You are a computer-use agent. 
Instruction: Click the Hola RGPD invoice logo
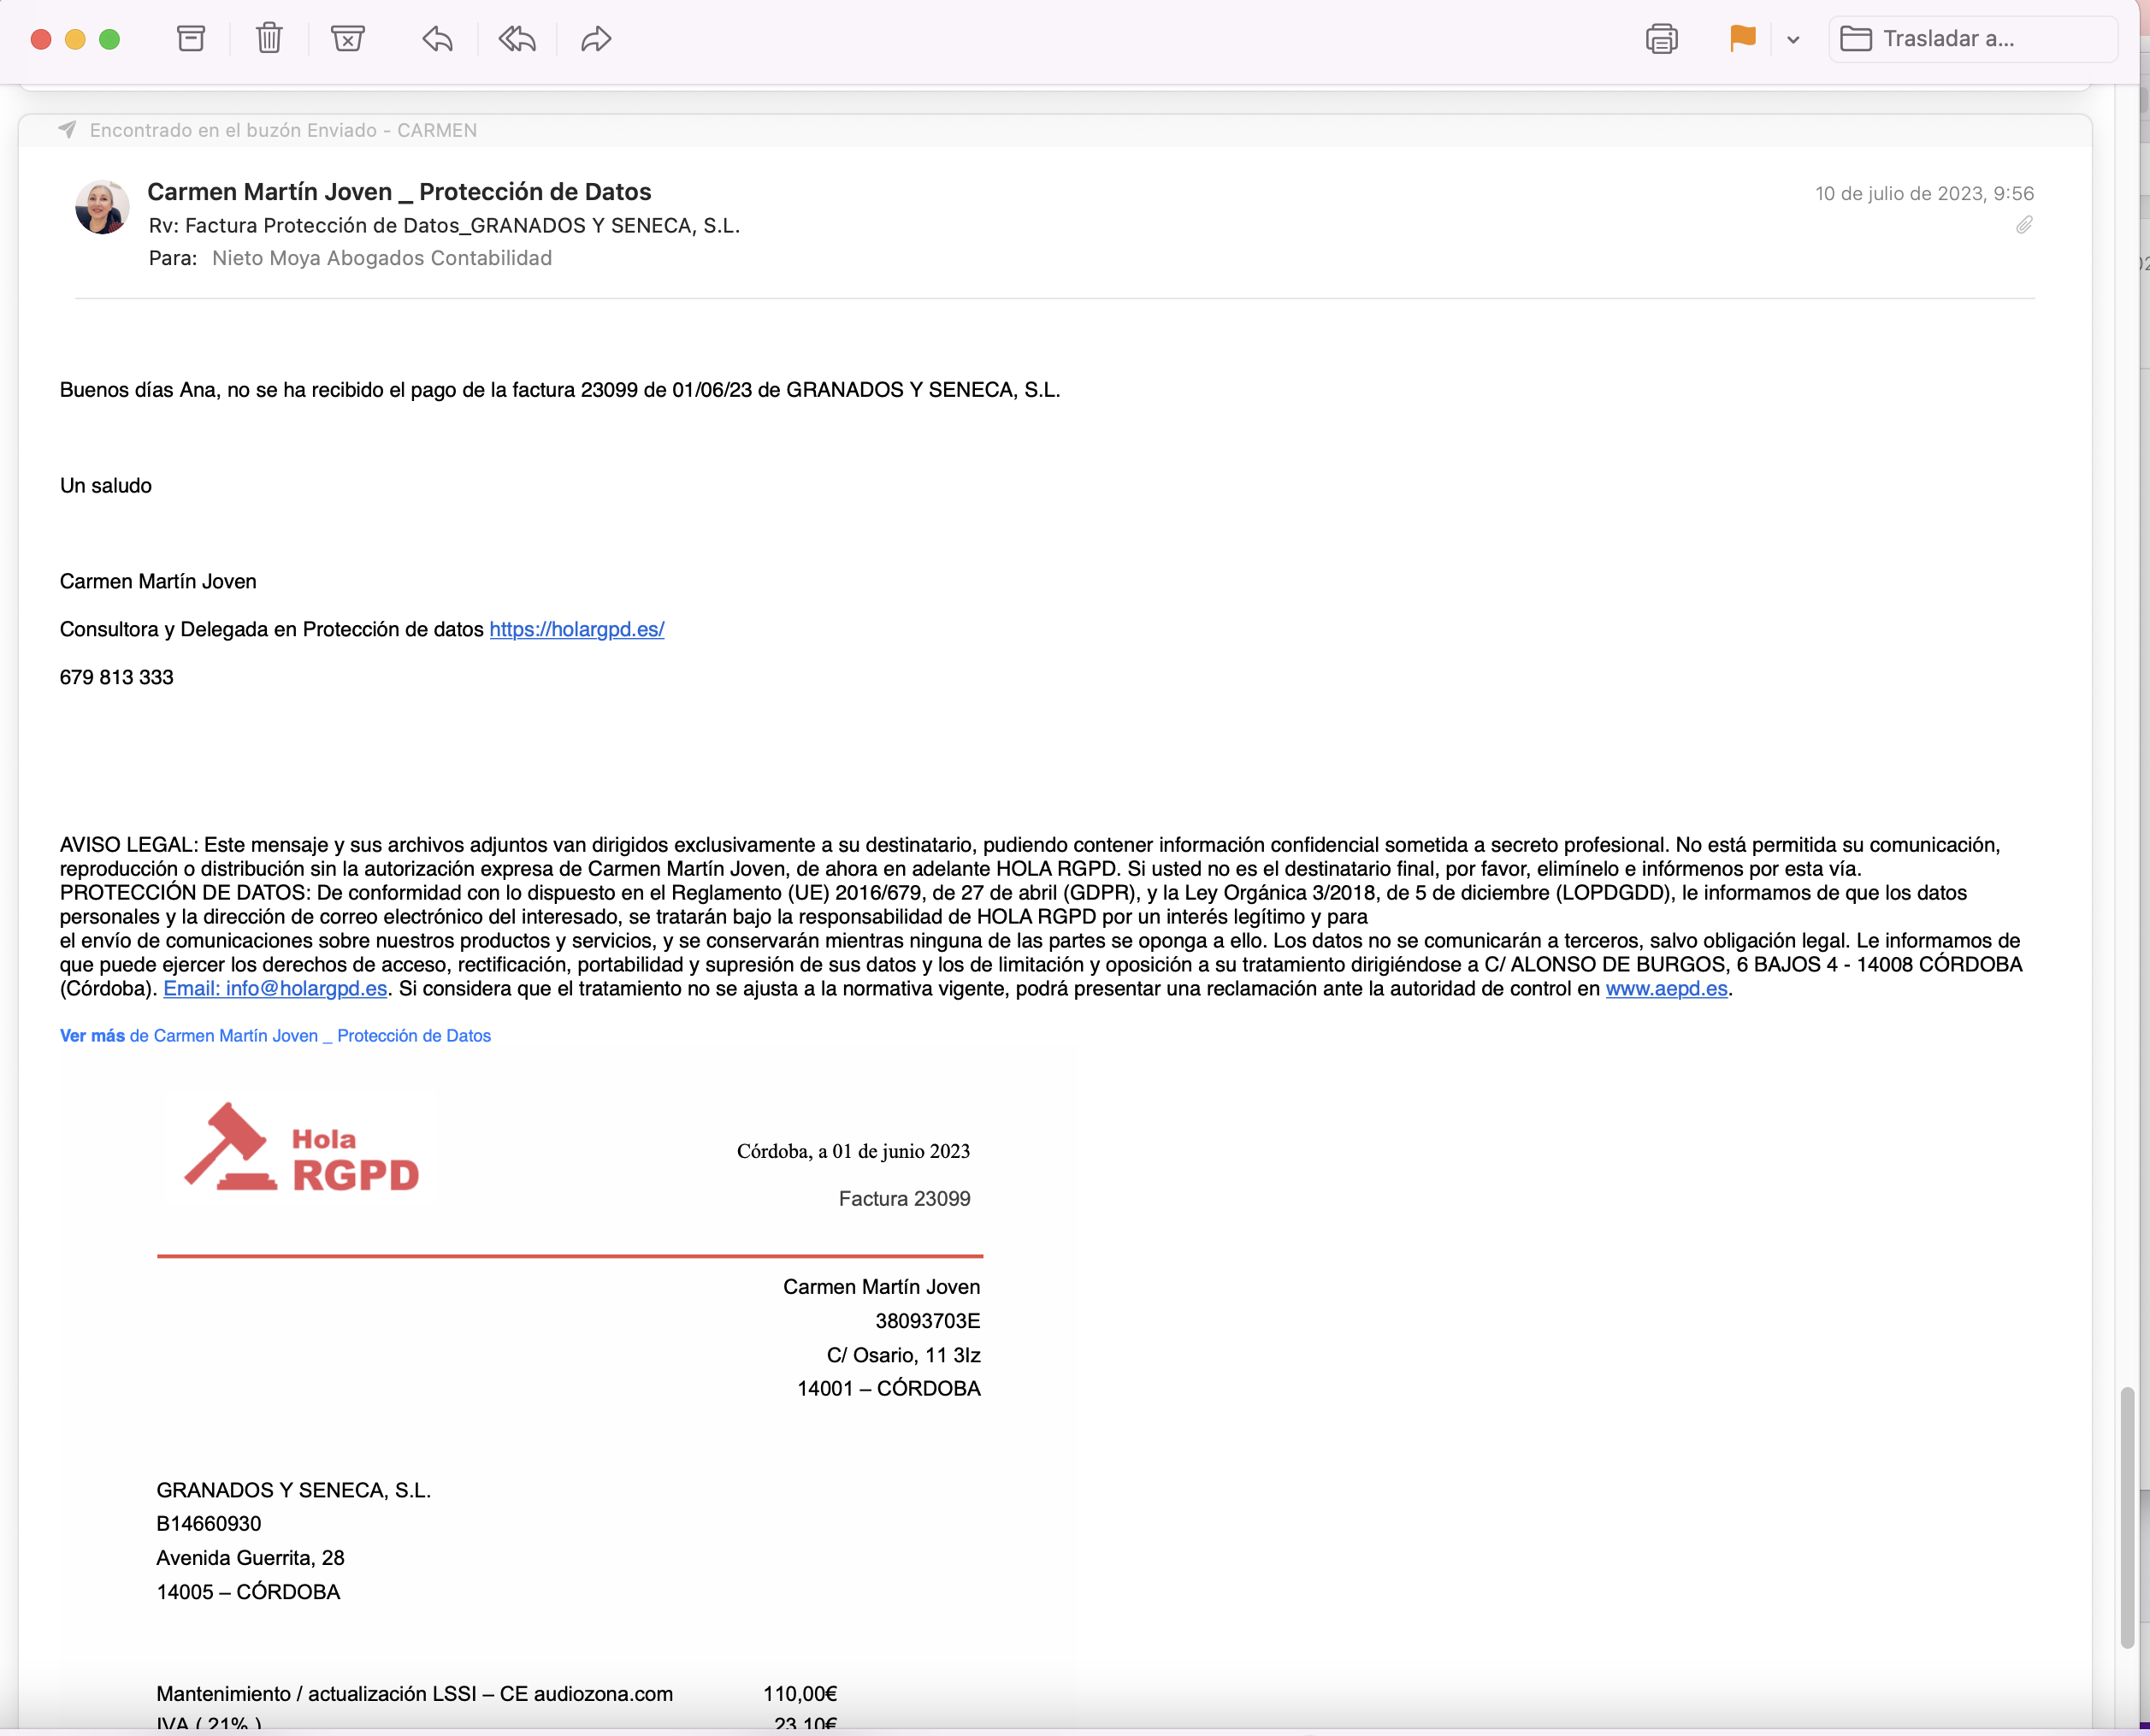pos(300,1147)
